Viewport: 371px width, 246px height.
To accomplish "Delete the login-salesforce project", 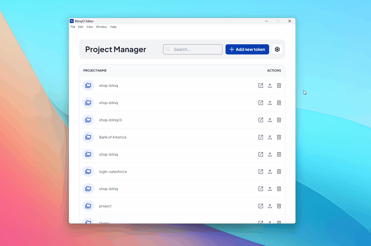I will [279, 172].
